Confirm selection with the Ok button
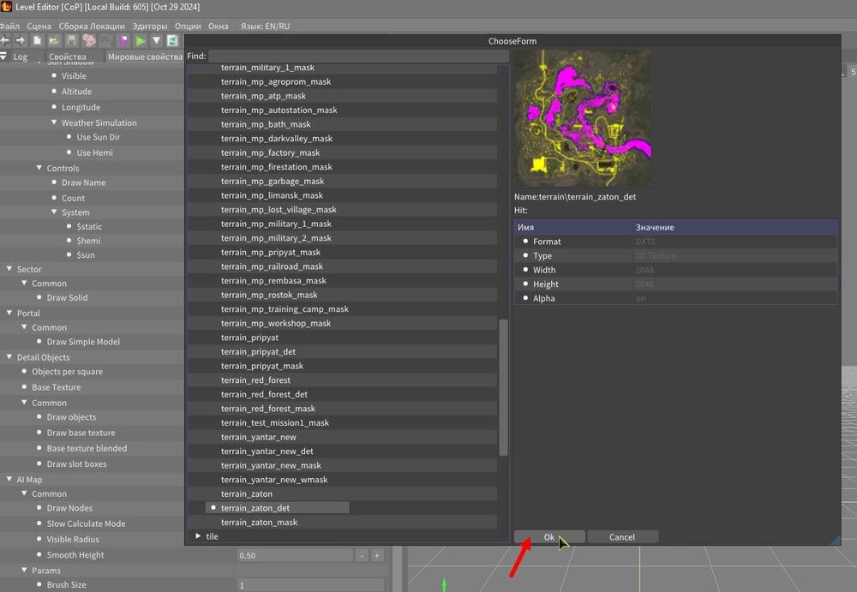The image size is (857, 592). pos(549,537)
